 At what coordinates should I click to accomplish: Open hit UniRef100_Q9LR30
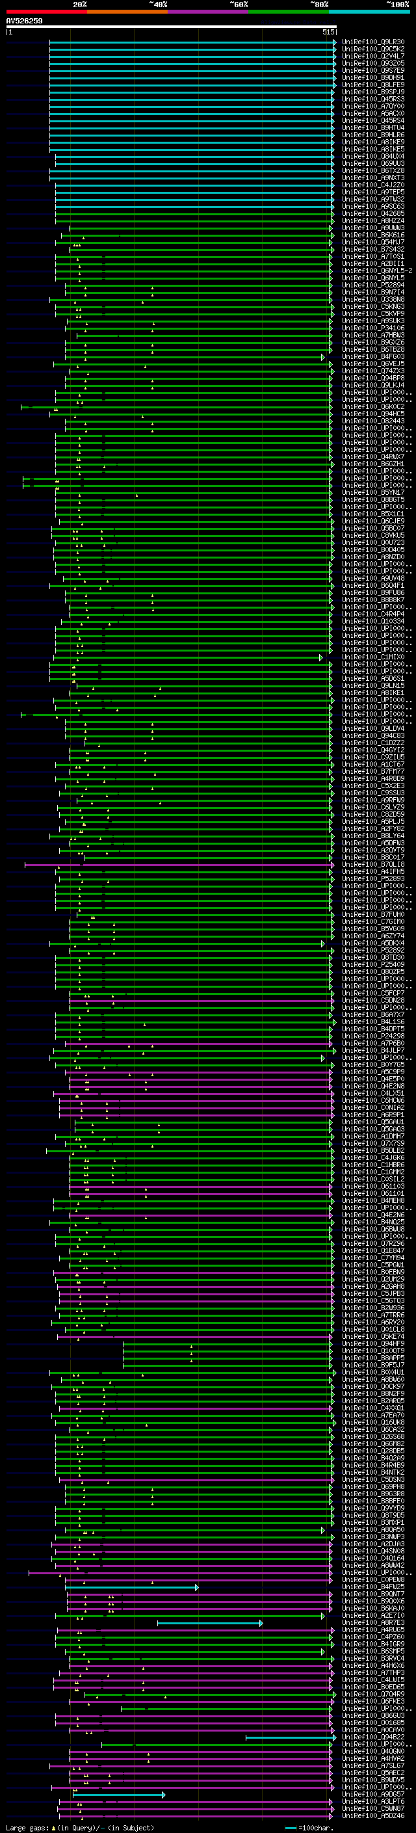373,42
